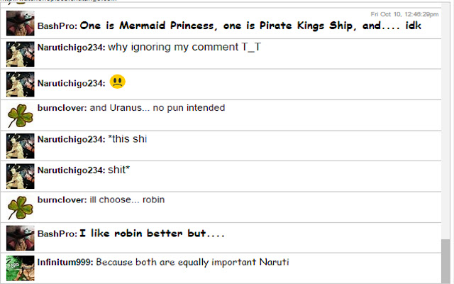Click Narutichigo234's avatar beside 'why ignoring my comment'

(x=21, y=54)
